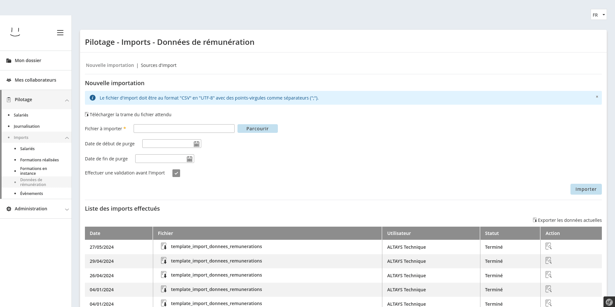Switch to Sources d'import tab

coord(158,65)
